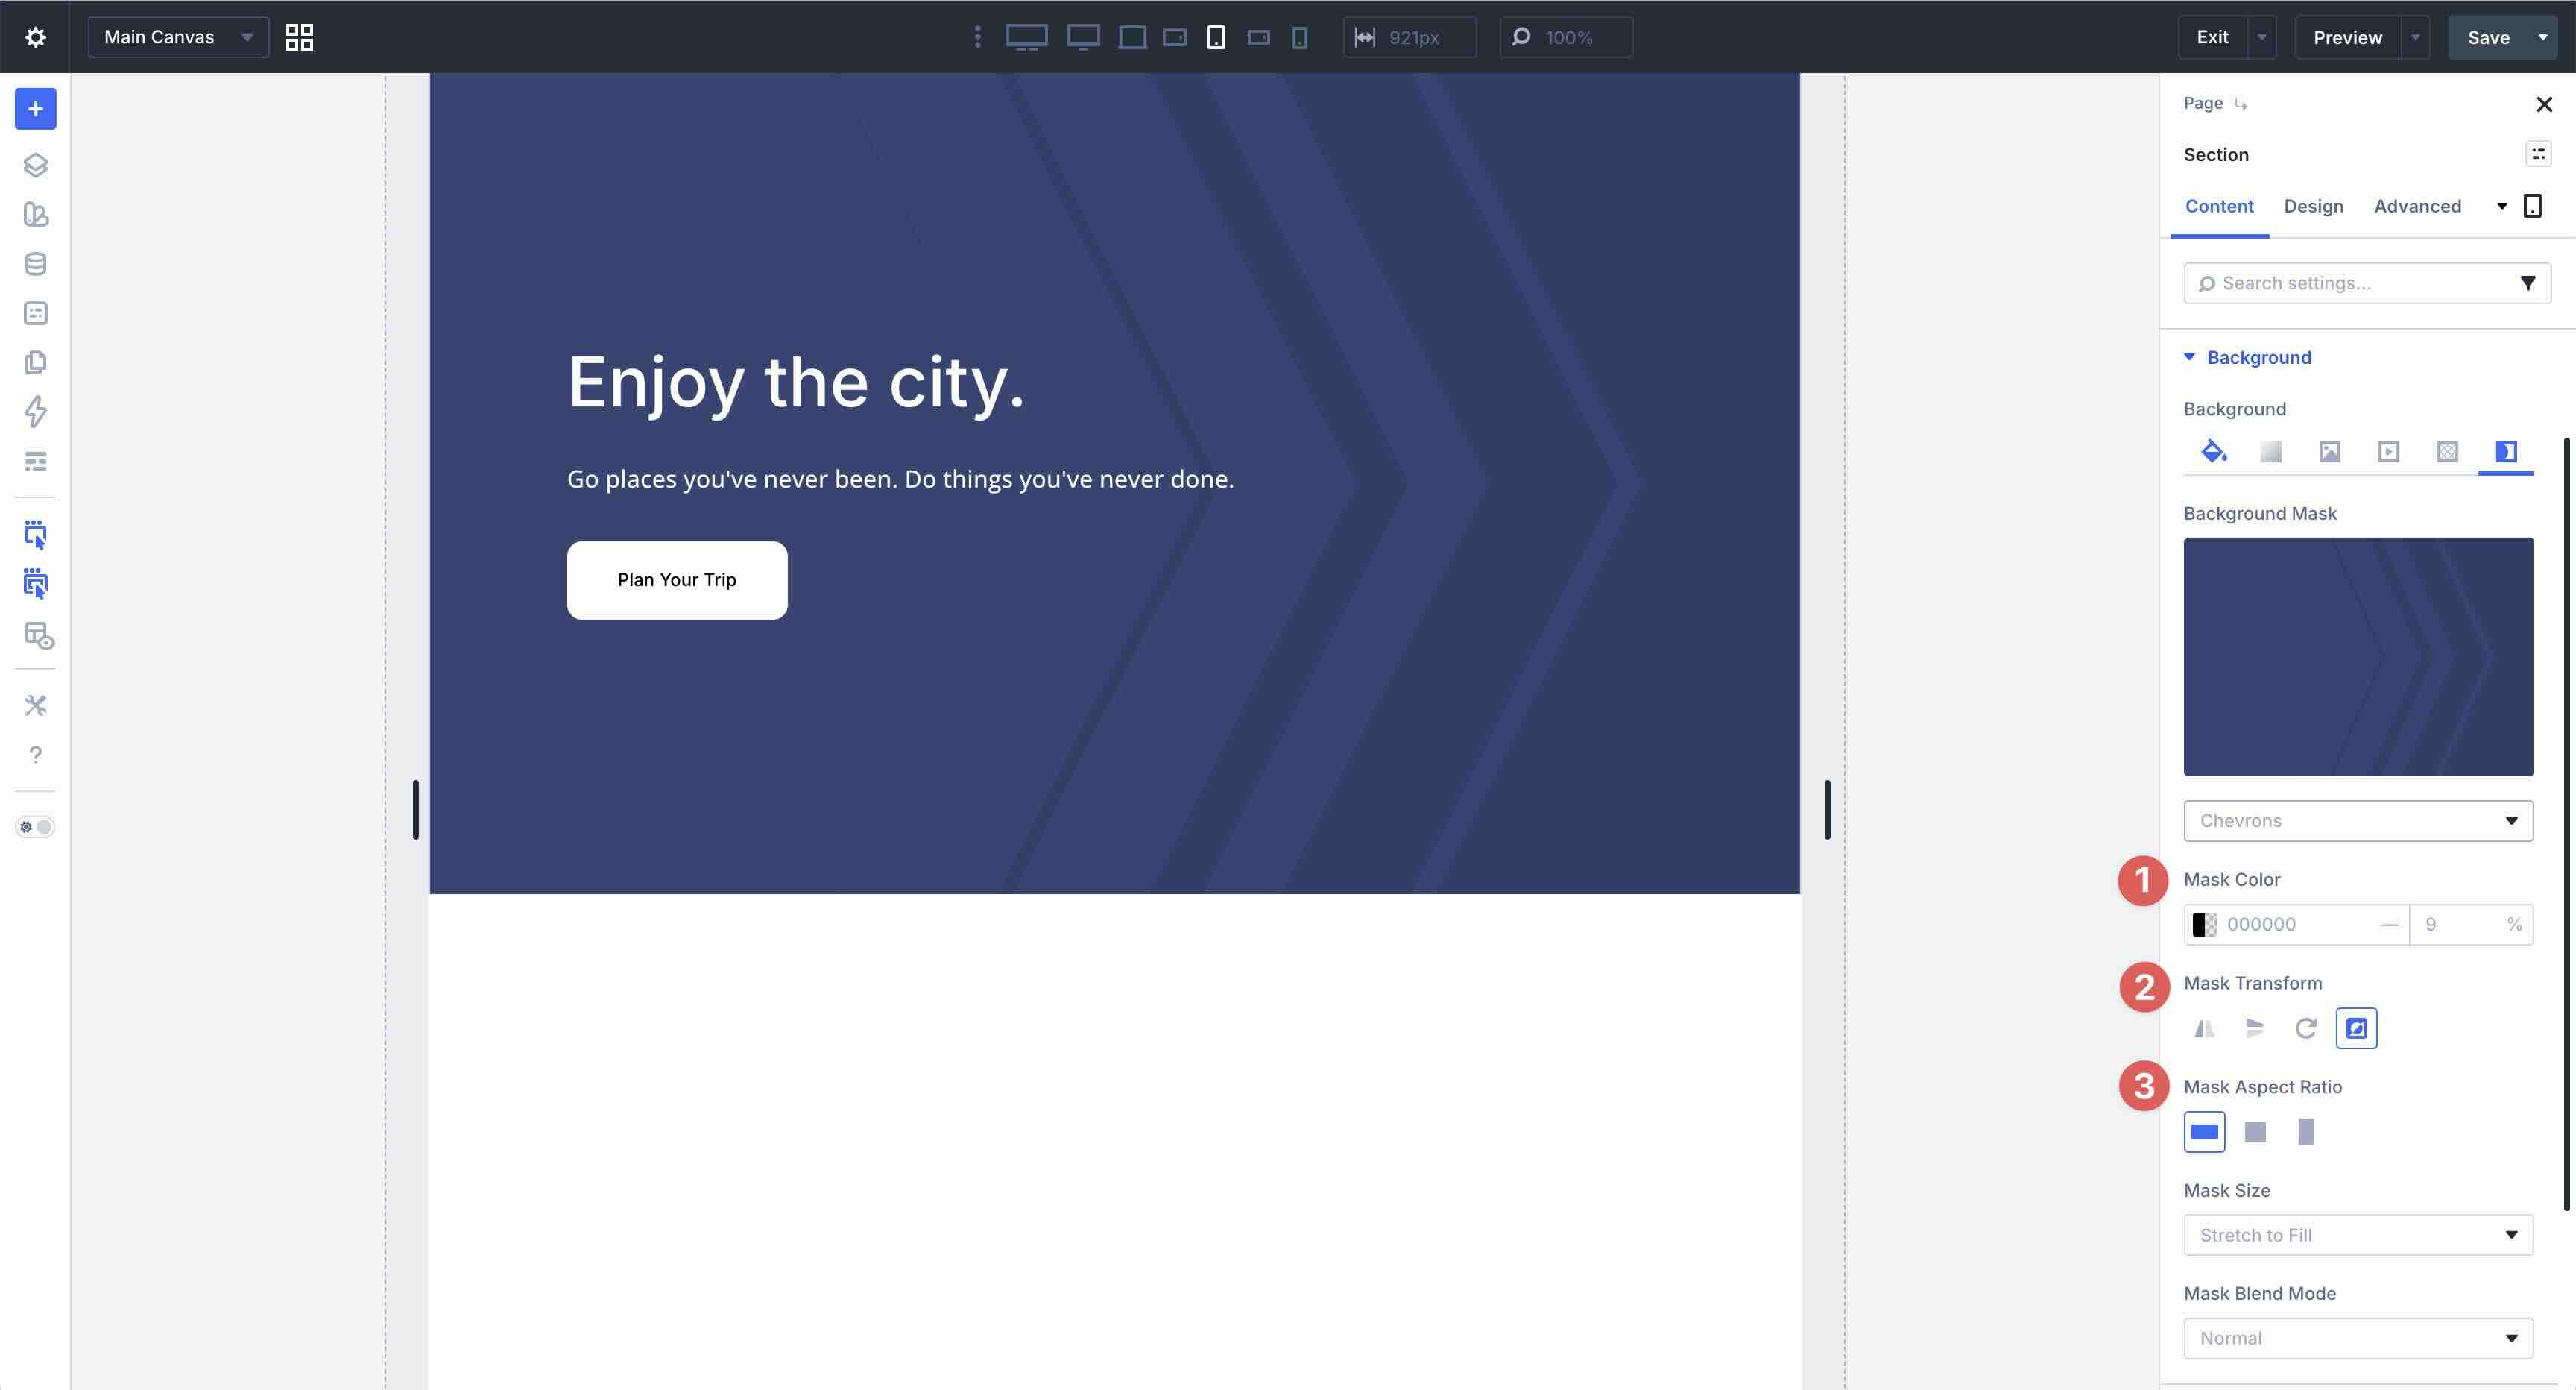
Task: Choose the image background type
Action: (x=2329, y=451)
